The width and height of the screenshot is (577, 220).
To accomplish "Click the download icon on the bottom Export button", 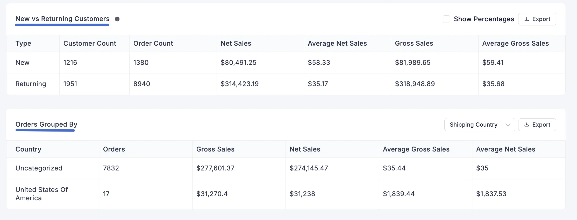I will 527,125.
